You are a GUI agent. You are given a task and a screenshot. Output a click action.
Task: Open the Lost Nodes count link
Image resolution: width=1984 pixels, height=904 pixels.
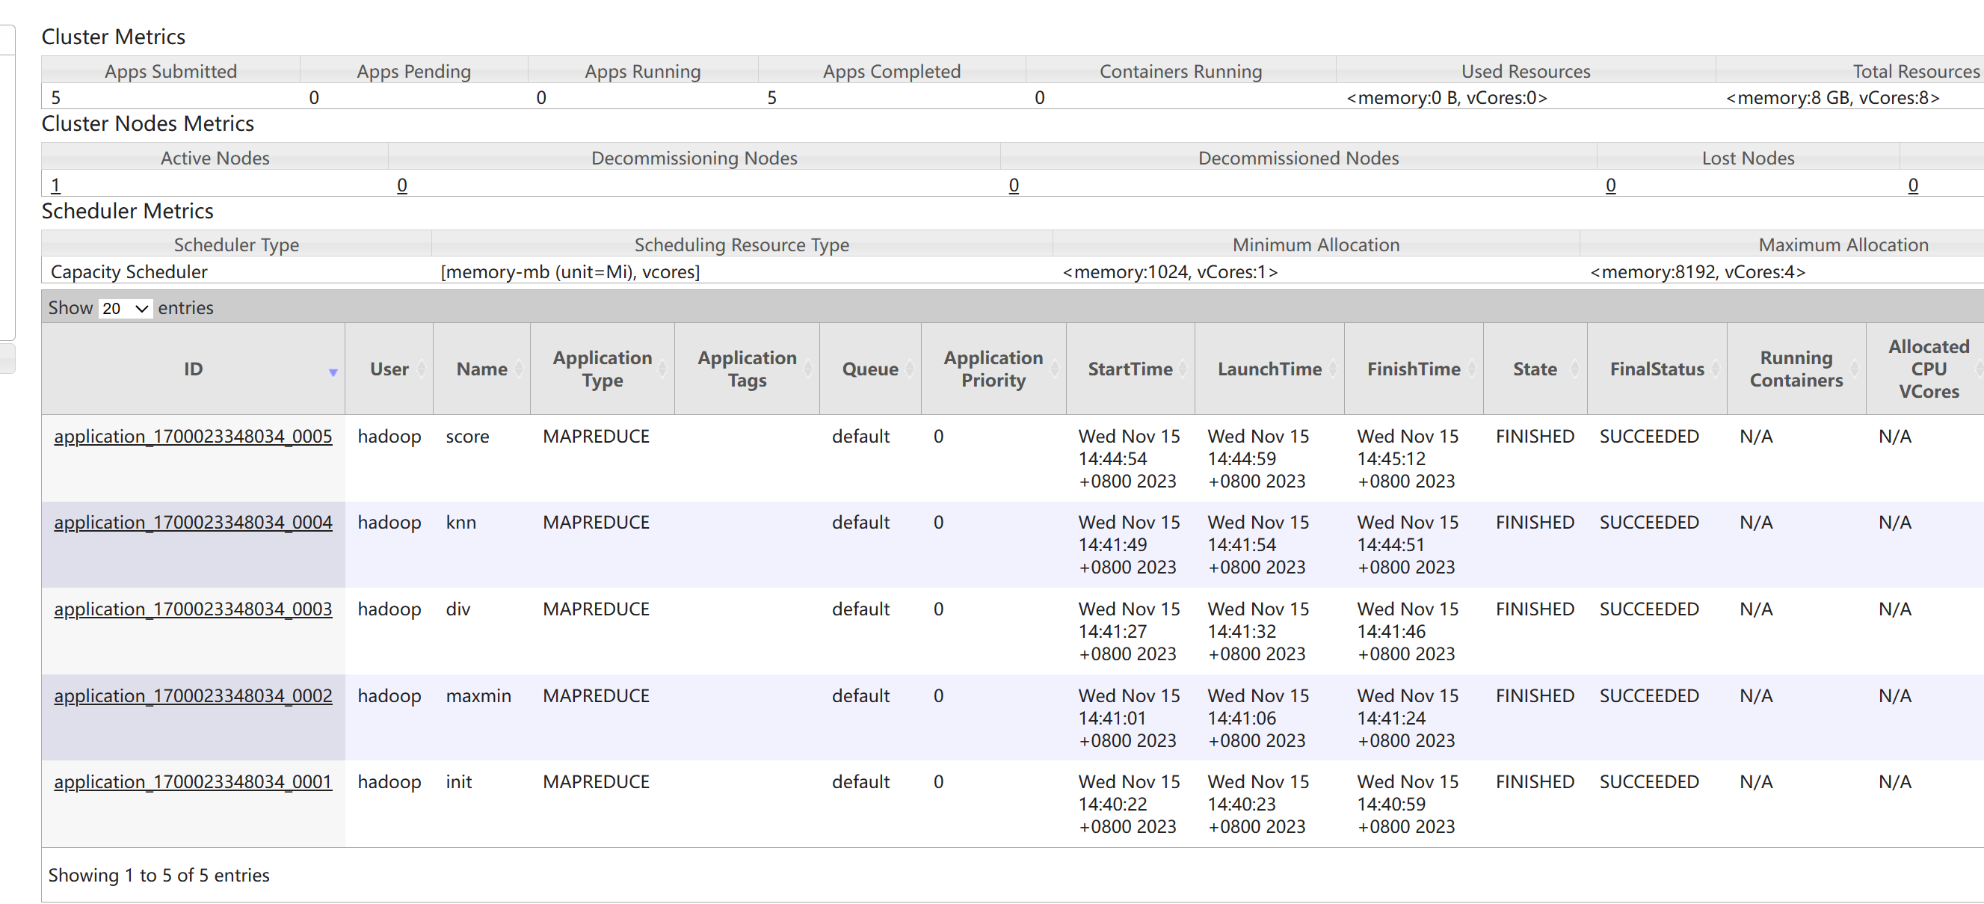pyautogui.click(x=1610, y=185)
